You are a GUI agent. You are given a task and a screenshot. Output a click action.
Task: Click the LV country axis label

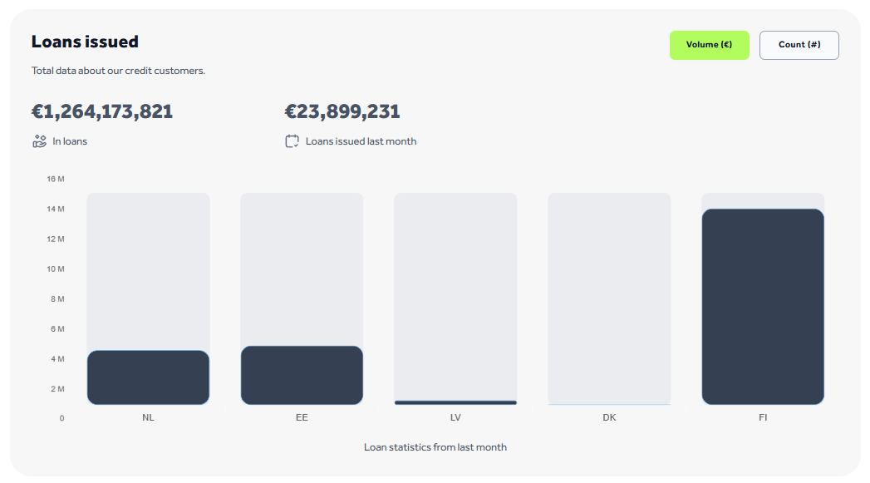pyautogui.click(x=455, y=417)
